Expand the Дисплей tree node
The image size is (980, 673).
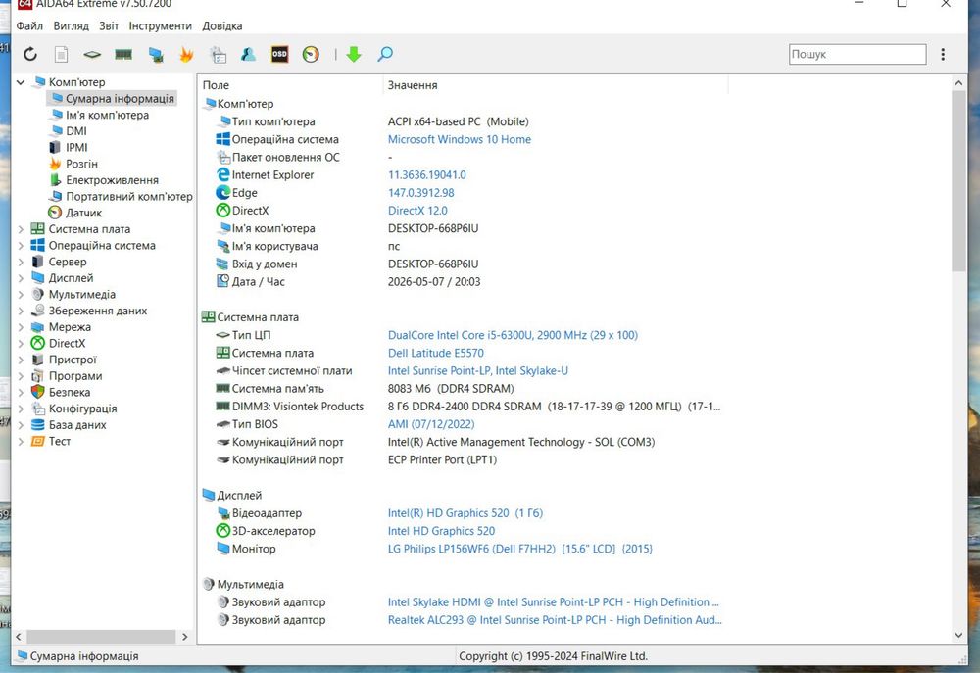[21, 278]
